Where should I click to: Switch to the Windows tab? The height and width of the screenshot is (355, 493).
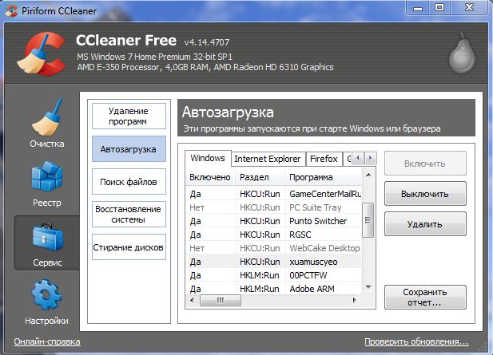(208, 158)
